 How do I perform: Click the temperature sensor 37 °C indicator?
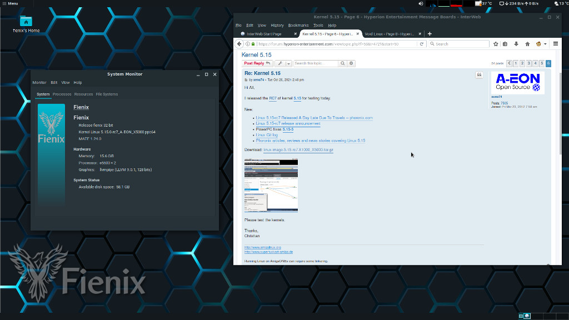click(484, 4)
